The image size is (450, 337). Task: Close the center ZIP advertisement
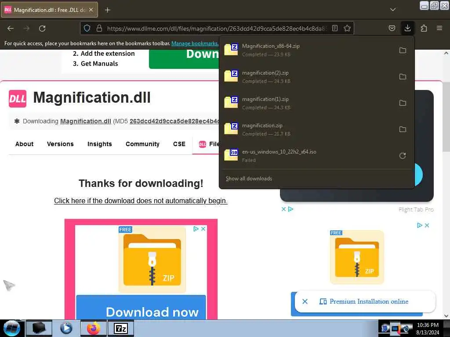203,229
